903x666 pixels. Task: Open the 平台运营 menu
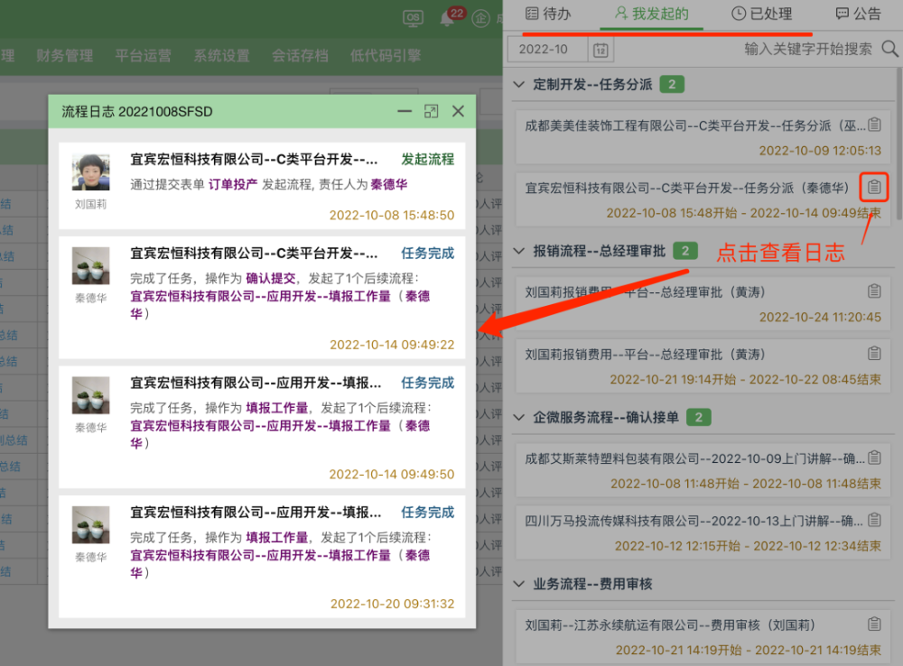tap(143, 56)
